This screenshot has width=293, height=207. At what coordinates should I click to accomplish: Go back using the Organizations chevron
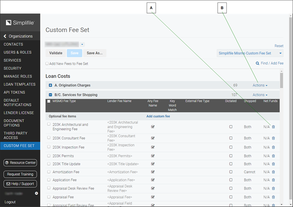pyautogui.click(x=5, y=36)
